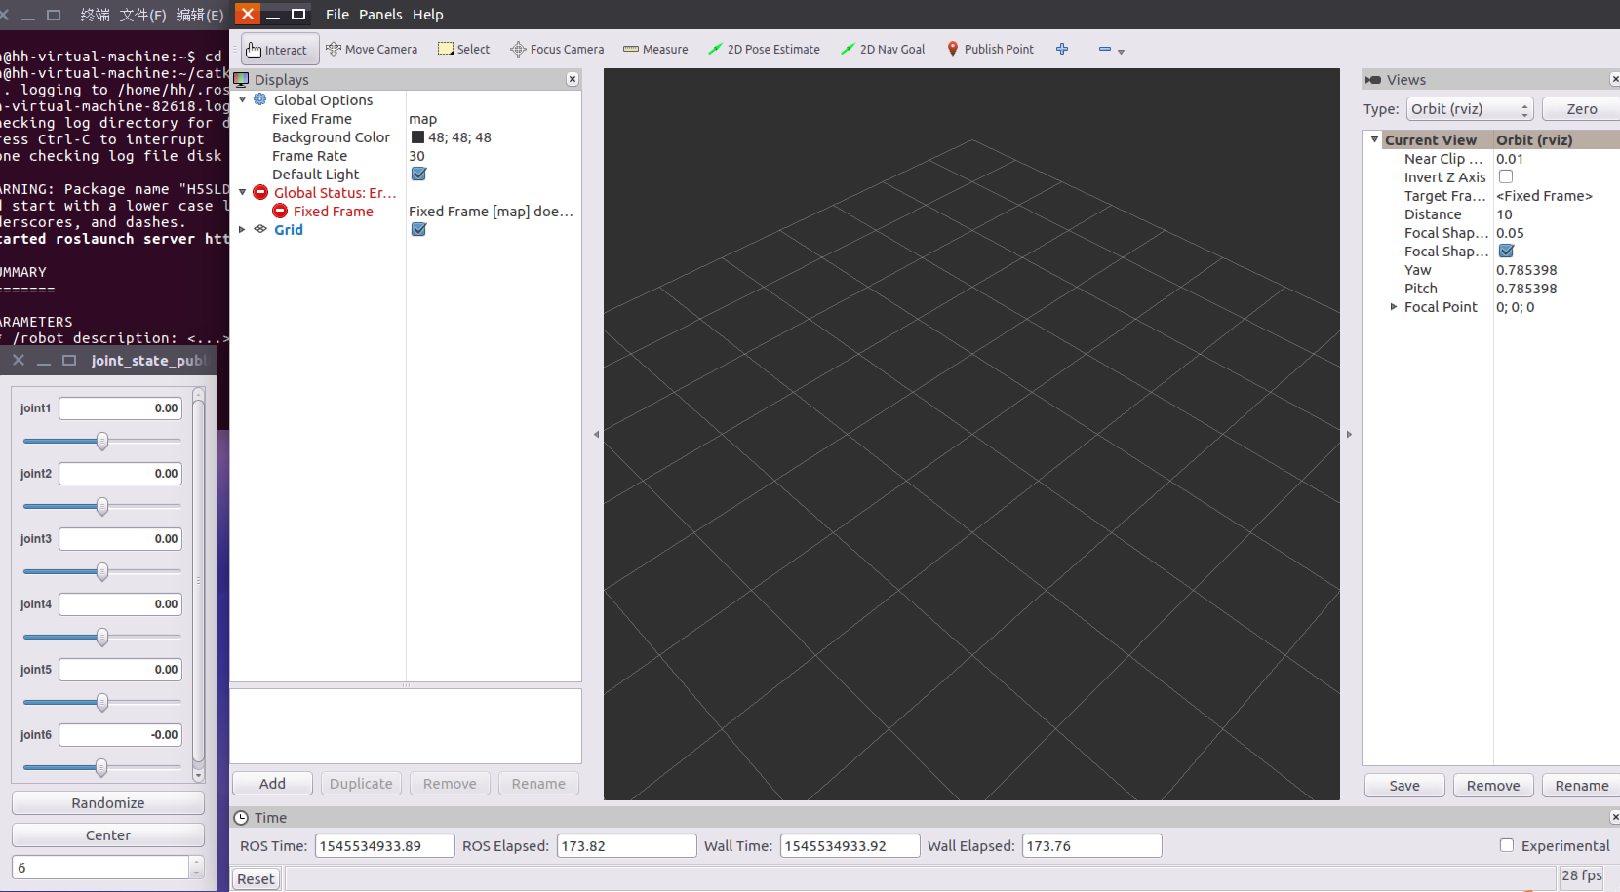The width and height of the screenshot is (1620, 892).
Task: Click the Add display button
Action: (x=272, y=784)
